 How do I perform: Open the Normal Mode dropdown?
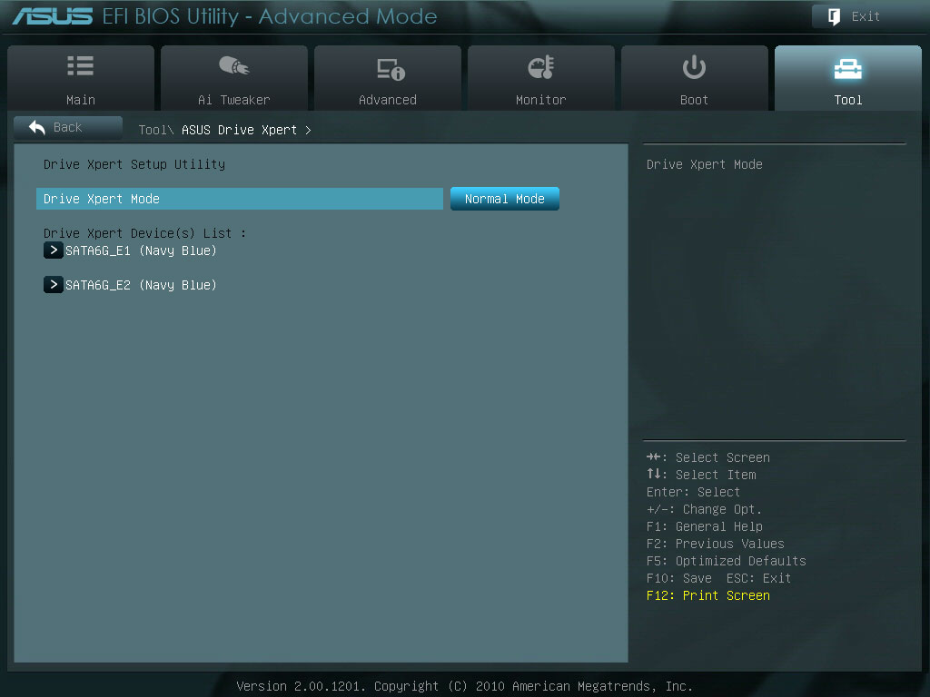(505, 199)
